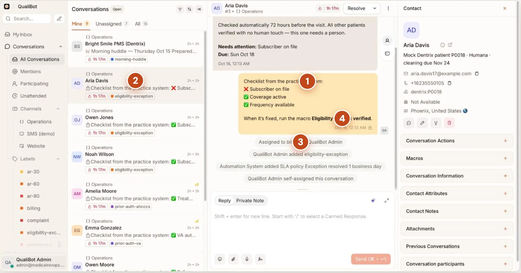Viewport: 521px width, 273px height.
Task: Close the Contact side panel
Action: pos(505,8)
